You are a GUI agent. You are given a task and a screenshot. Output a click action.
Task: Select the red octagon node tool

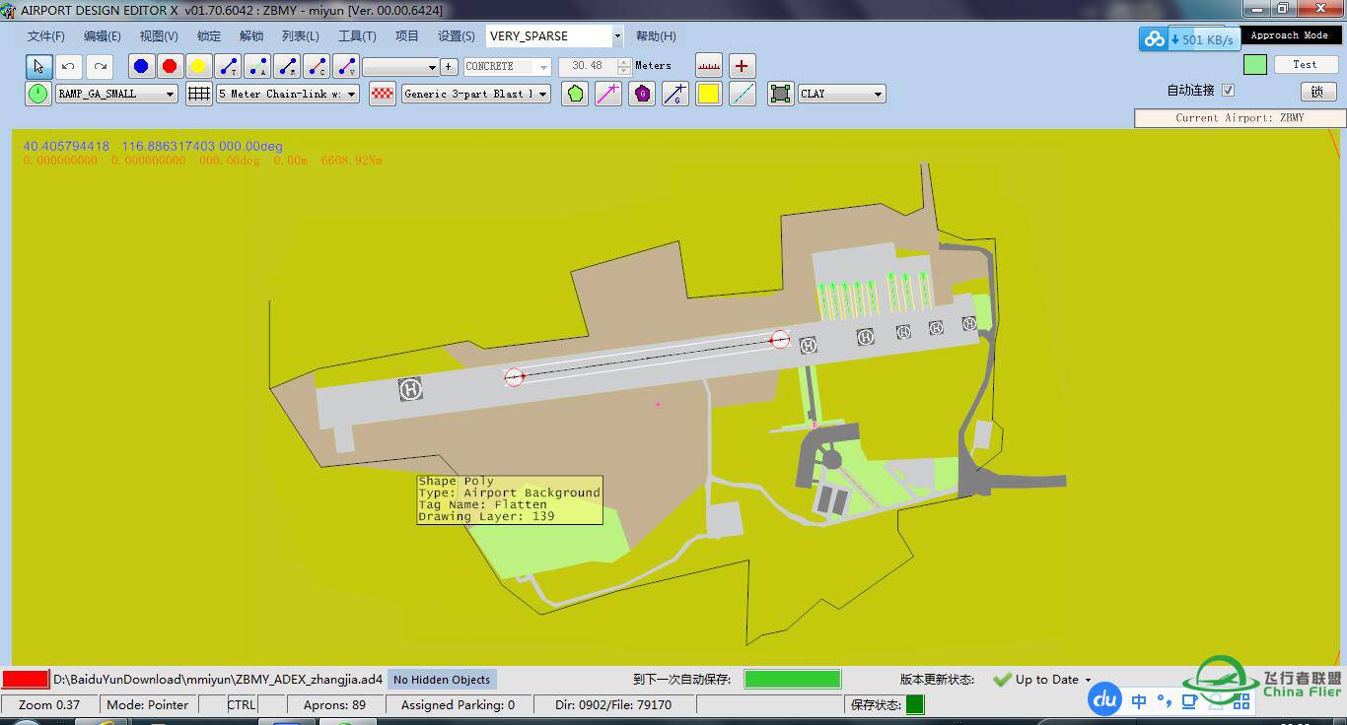(170, 66)
